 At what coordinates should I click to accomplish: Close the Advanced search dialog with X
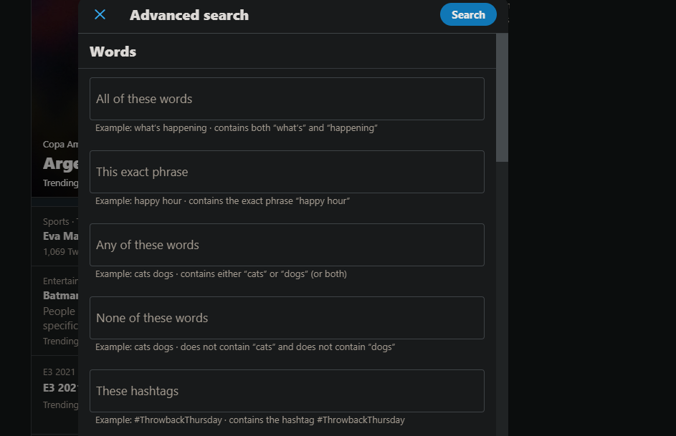100,14
